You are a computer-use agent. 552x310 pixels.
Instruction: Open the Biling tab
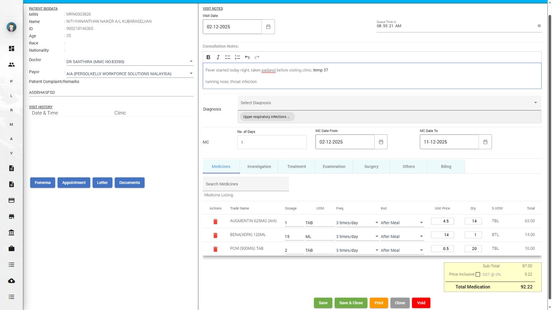pyautogui.click(x=446, y=166)
